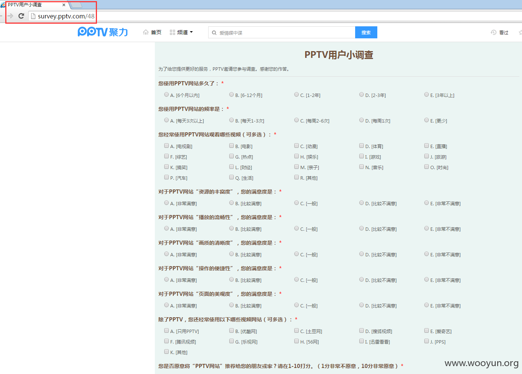
Task: Open 看过 watch history
Action: [x=504, y=33]
